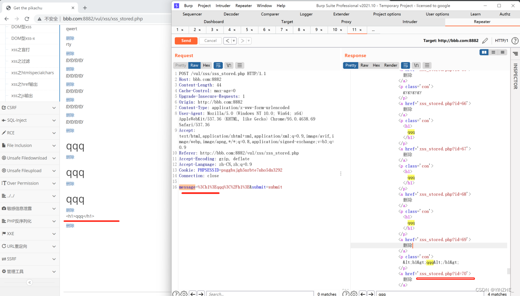Click the request Search input field
This screenshot has height=296, width=520.
(260, 294)
